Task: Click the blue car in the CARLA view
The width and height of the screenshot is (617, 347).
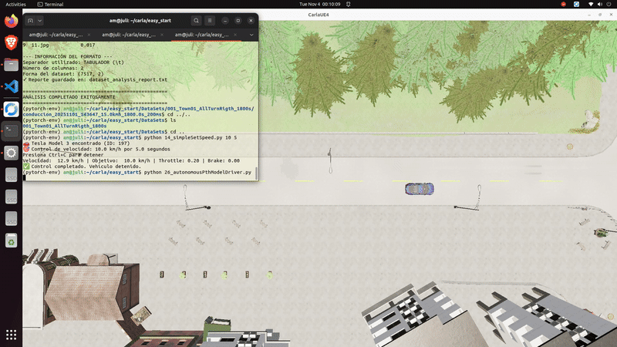Action: coord(420,188)
